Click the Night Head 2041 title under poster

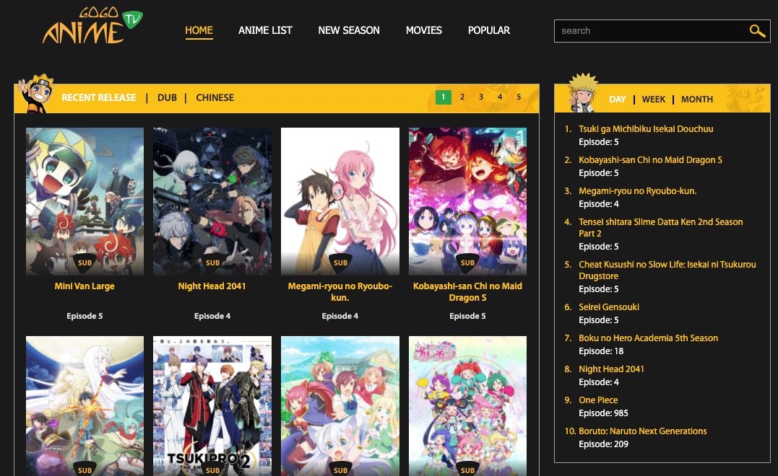[212, 286]
